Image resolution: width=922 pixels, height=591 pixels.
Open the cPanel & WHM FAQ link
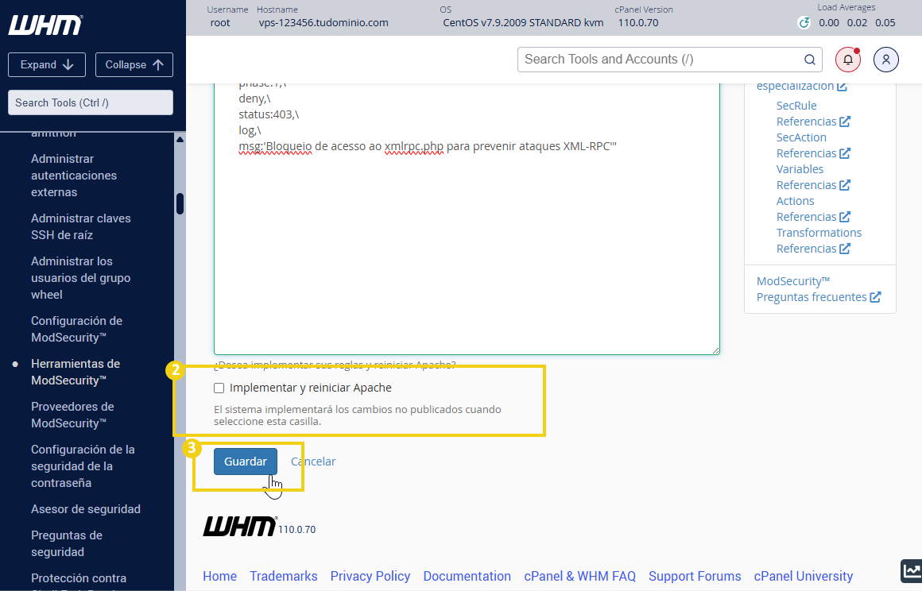579,577
